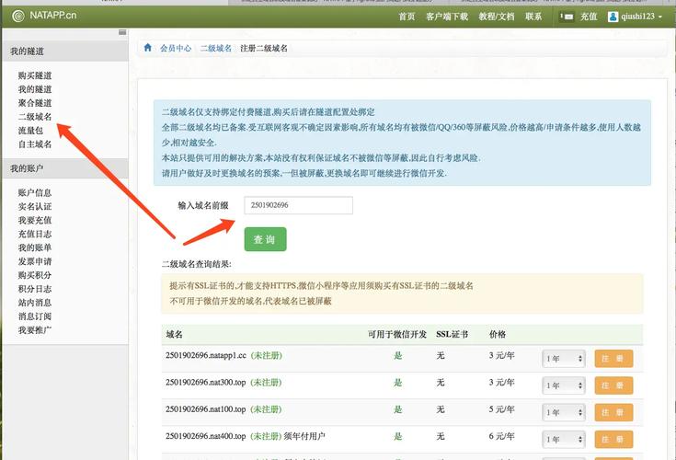
Task: Click the home icon in breadcrumb
Action: point(147,48)
